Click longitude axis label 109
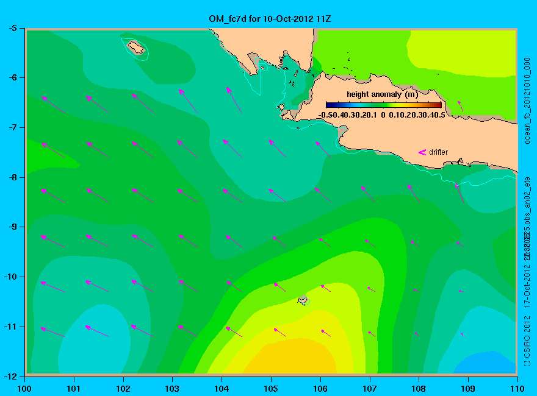Viewport: 537px width, 396px height. 468,389
